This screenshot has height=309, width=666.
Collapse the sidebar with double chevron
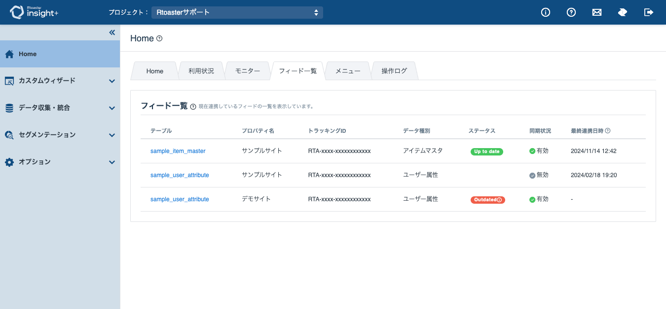[112, 32]
